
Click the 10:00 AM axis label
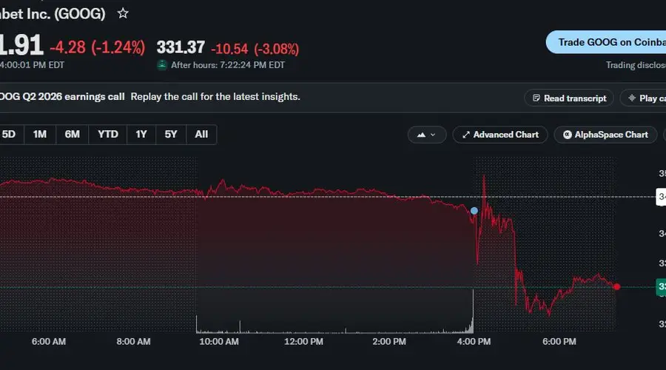point(219,342)
